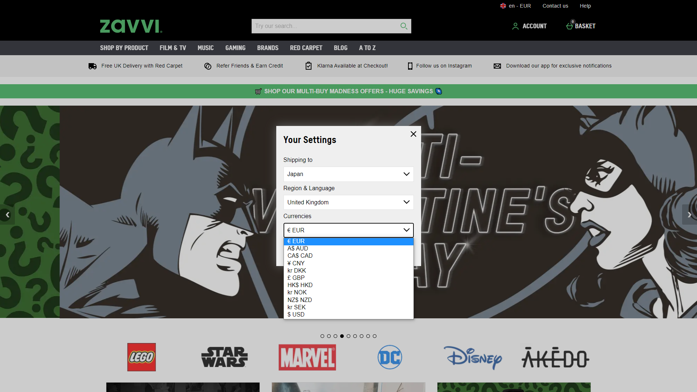Click the Refer Friends icon
The image size is (697, 392).
point(208,66)
